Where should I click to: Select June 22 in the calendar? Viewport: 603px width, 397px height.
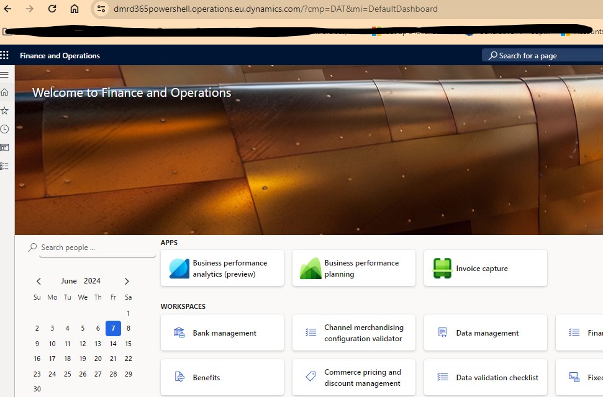129,359
